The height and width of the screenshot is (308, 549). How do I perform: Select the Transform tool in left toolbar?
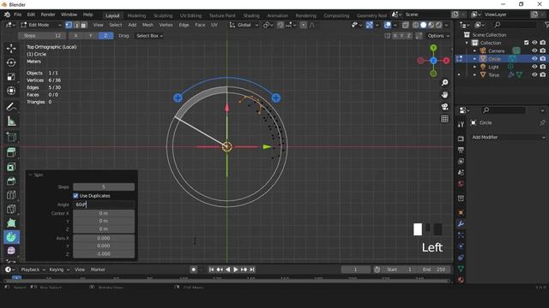[x=11, y=91]
